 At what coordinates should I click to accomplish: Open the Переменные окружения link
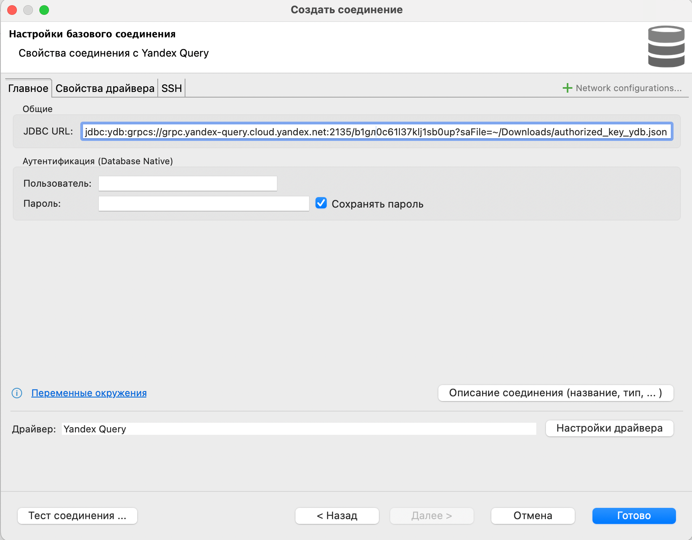point(89,393)
